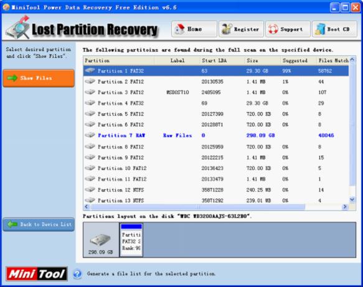Select the drive icon of Partition 2 FAT12
363x287 pixels.
(x=90, y=81)
